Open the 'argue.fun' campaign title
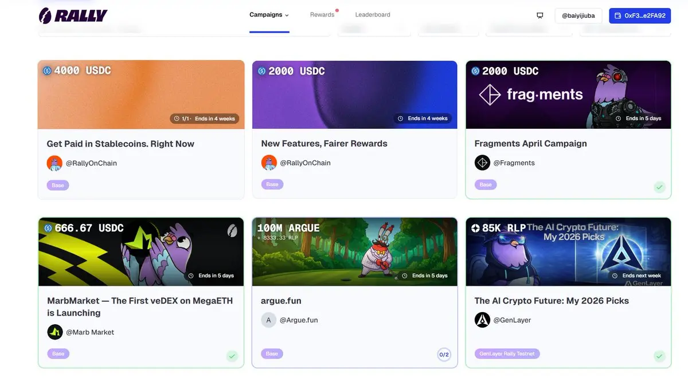The width and height of the screenshot is (688, 378). coord(281,301)
